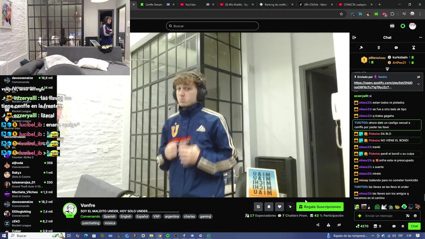Expand the gift leaderboard handle
This screenshot has width=425, height=239.
click(x=387, y=69)
